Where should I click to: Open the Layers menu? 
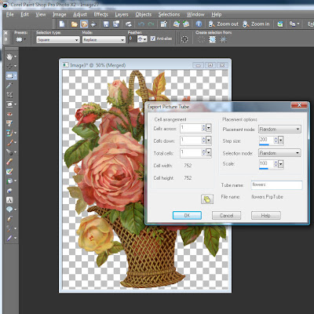122,14
